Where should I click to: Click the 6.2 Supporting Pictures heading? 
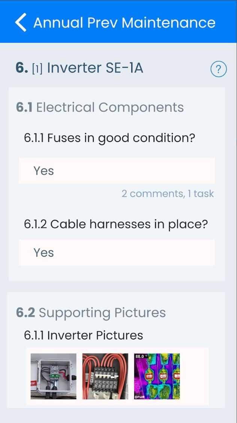point(102,313)
